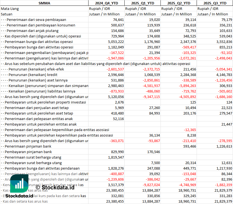The height and width of the screenshot is (204, 233).
Task: Click the value 3,517,379
Action: (116, 184)
